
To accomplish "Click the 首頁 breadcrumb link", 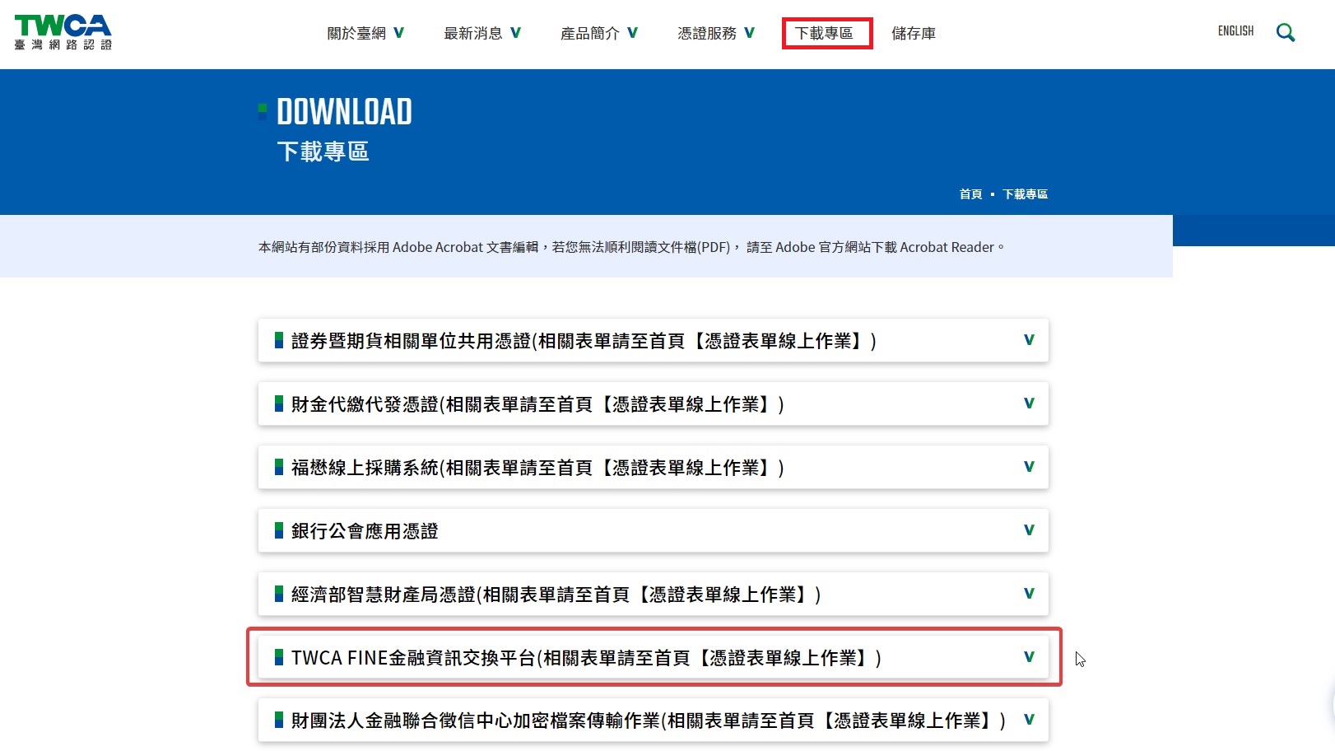I will coord(970,194).
